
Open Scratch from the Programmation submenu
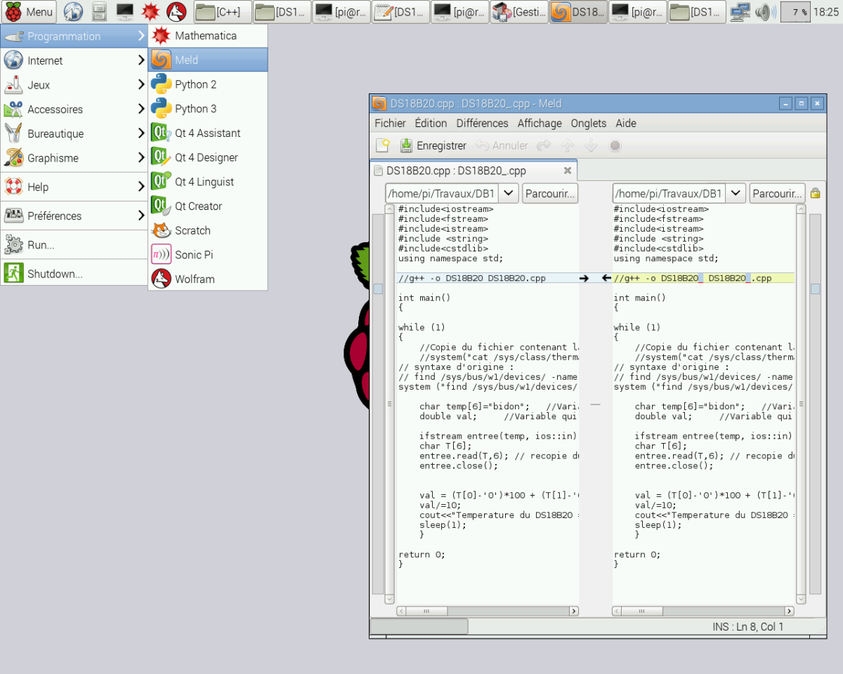tap(192, 230)
